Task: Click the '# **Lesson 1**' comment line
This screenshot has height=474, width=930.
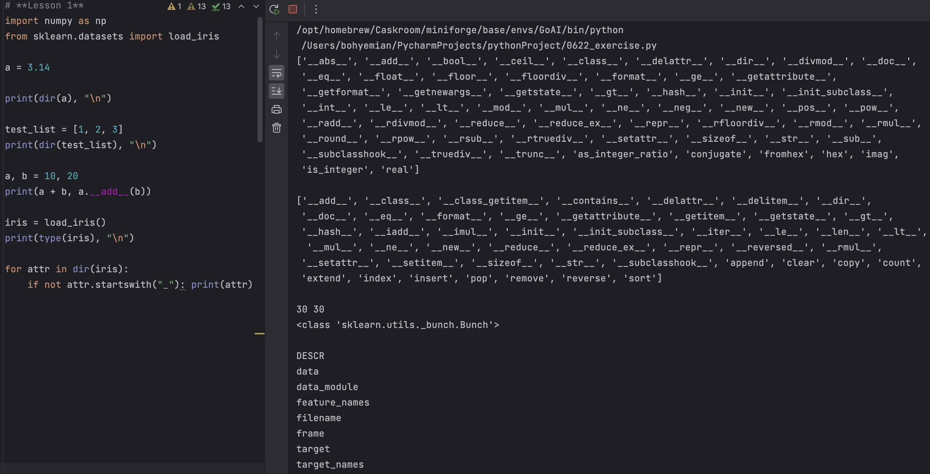Action: click(x=44, y=5)
